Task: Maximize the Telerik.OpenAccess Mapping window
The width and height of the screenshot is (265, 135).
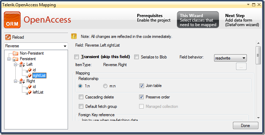Action: click(254, 5)
